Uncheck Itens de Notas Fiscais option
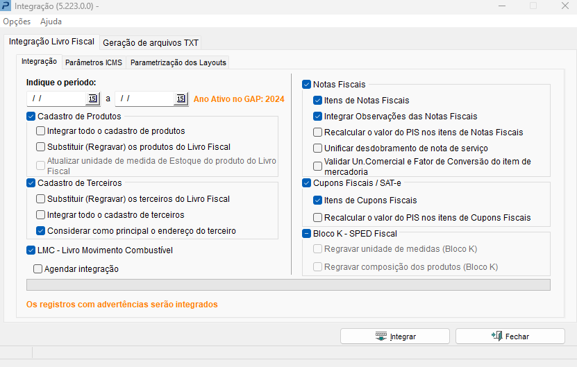The height and width of the screenshot is (367, 577). [318, 101]
